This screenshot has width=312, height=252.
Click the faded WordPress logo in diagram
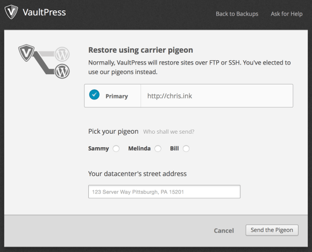62,54
